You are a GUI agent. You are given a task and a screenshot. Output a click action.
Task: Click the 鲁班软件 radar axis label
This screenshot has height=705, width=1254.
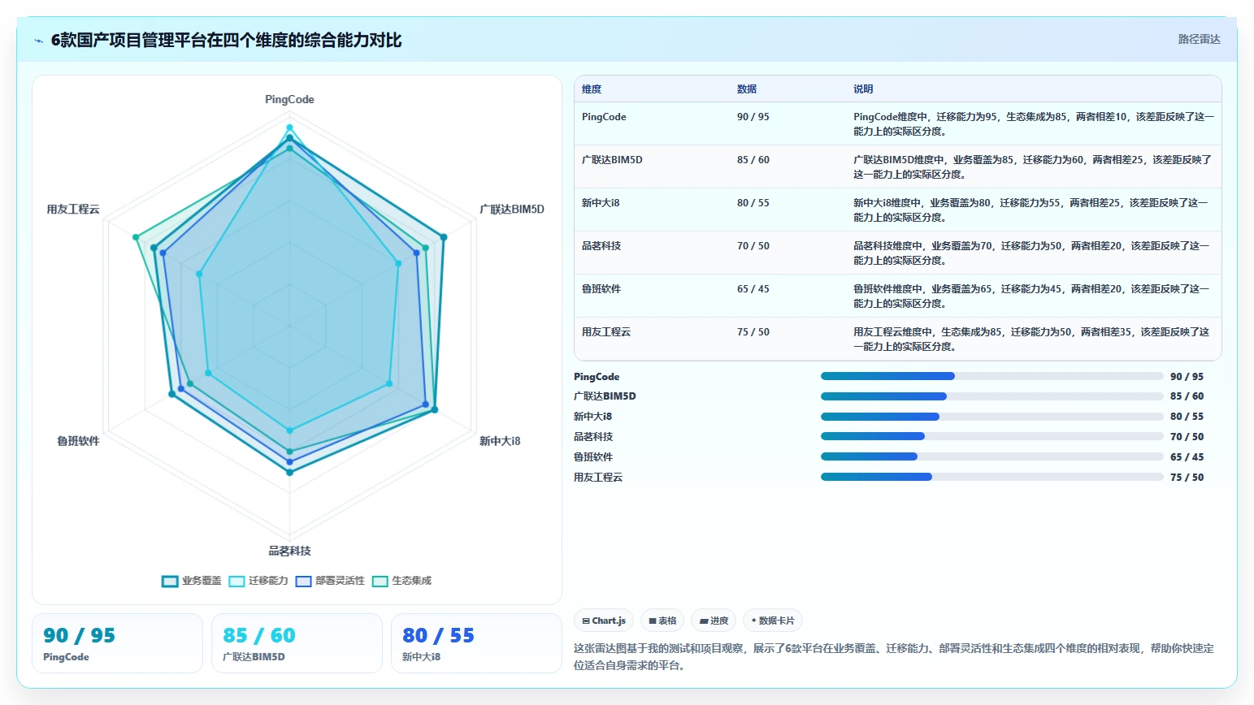78,441
